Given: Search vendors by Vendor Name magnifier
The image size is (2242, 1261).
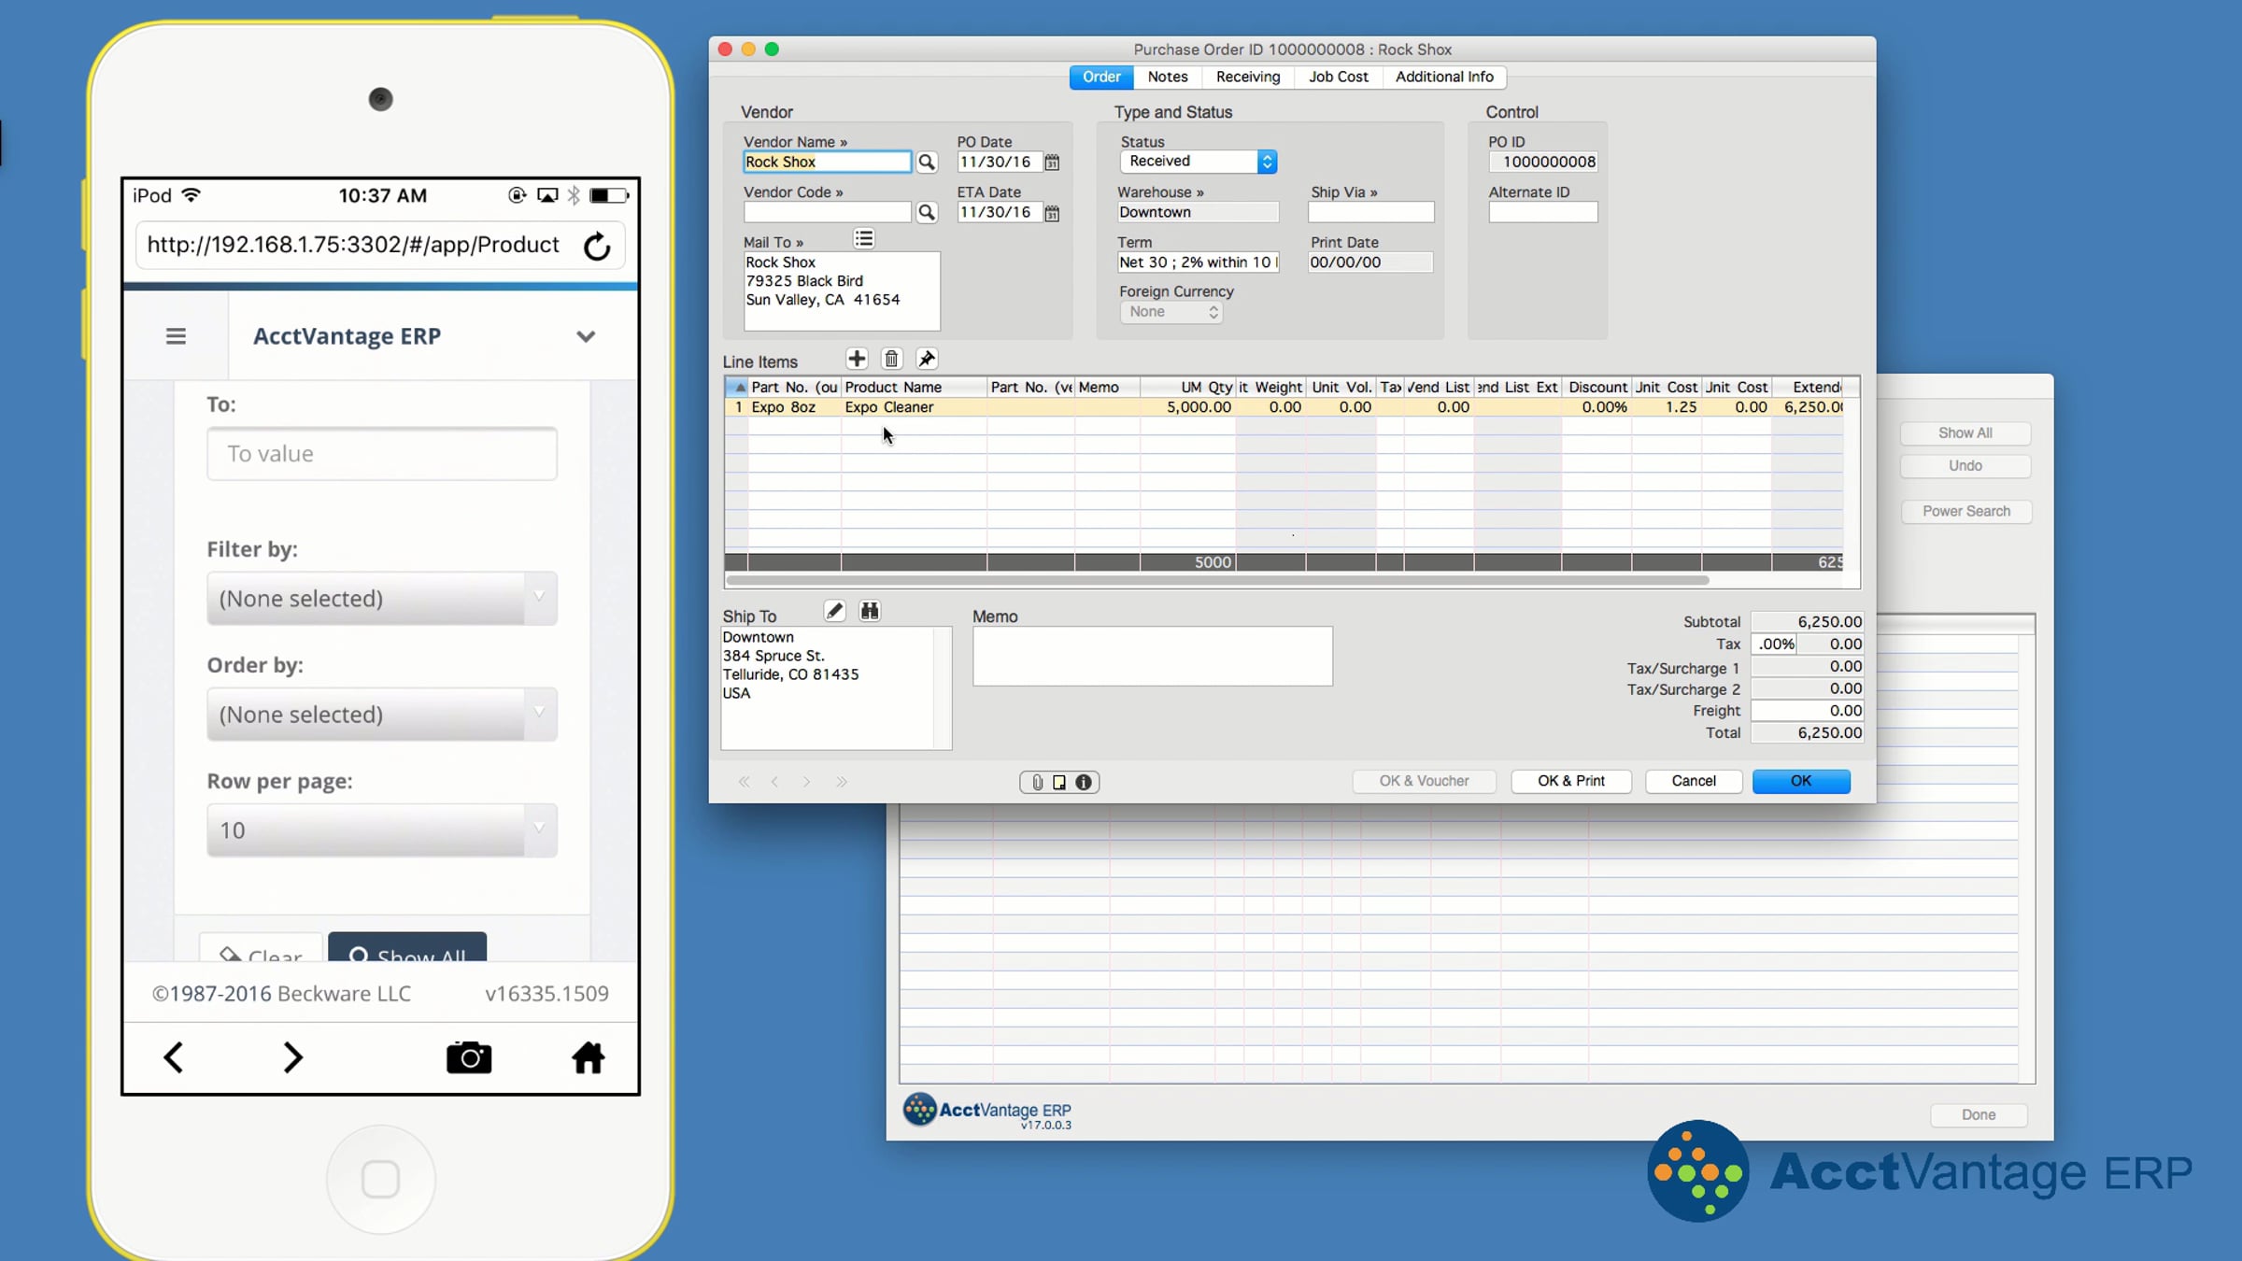Looking at the screenshot, I should [x=927, y=163].
